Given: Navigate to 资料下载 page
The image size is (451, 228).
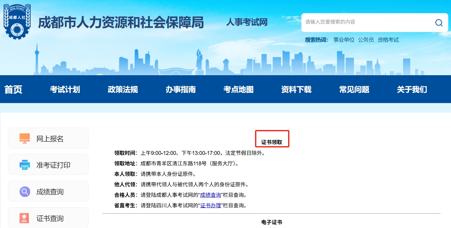Looking at the screenshot, I should tap(296, 89).
